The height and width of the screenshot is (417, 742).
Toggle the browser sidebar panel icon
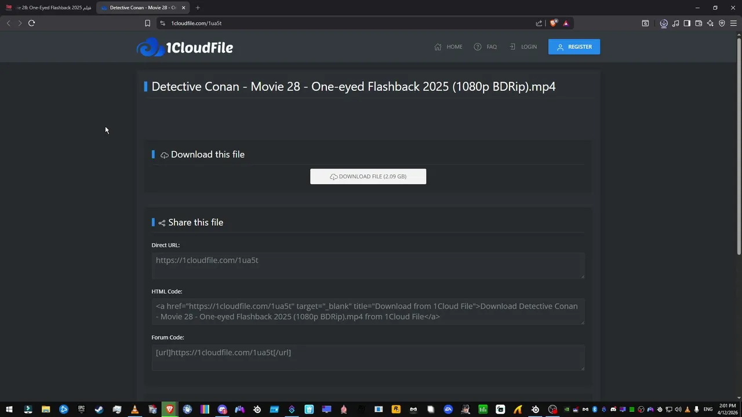[x=687, y=23]
